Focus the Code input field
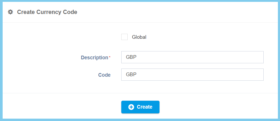 [x=192, y=75]
